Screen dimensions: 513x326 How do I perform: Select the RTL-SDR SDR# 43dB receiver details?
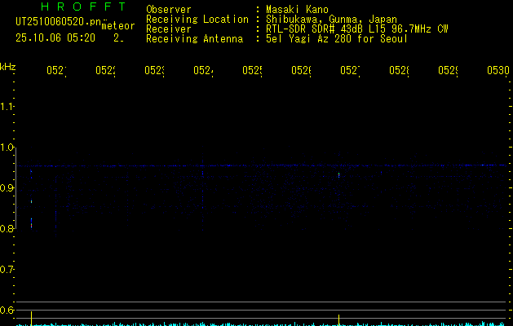click(357, 29)
